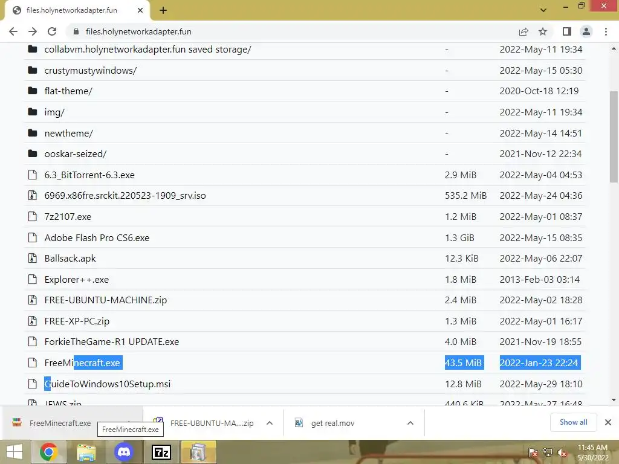Close the downloads bar
The image size is (619, 464).
(608, 422)
